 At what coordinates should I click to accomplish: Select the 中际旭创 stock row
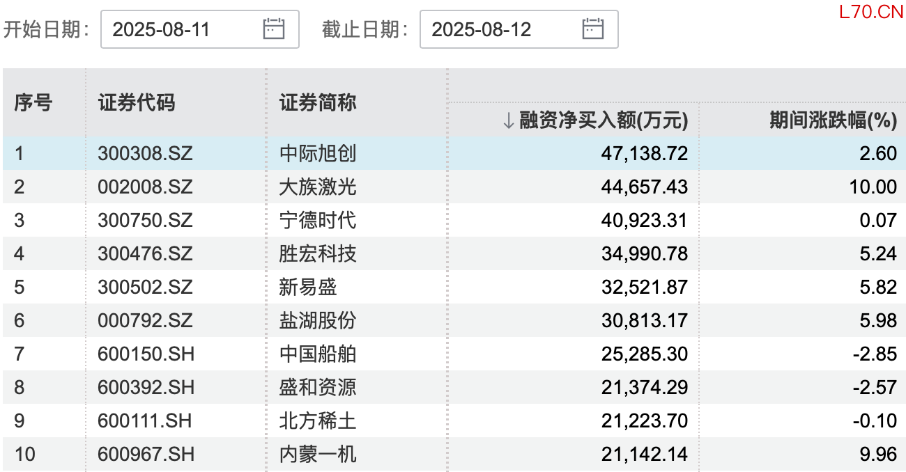pos(318,153)
